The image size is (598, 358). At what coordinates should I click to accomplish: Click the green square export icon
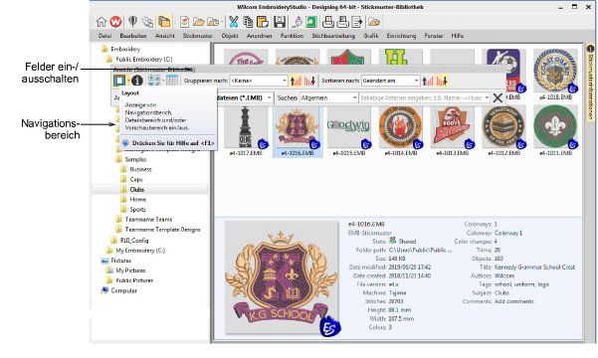(311, 22)
